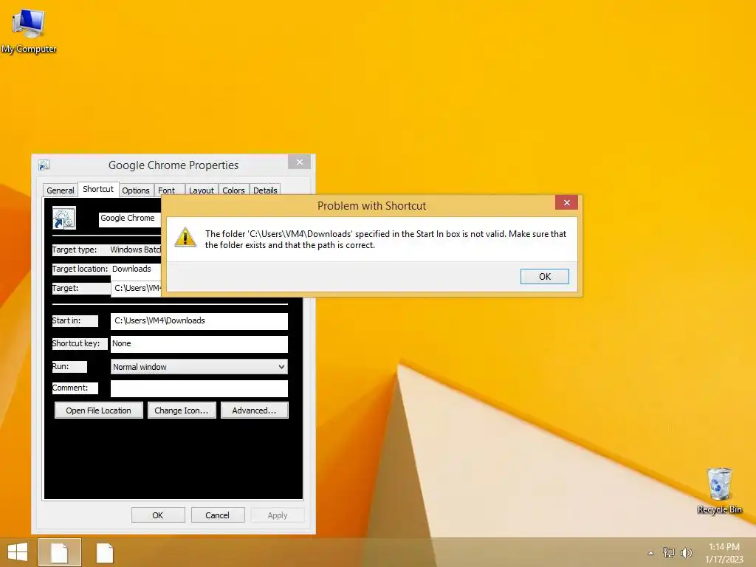Click the Start in field with Downloads path
Viewport: 756px width, 567px height.
pos(199,321)
